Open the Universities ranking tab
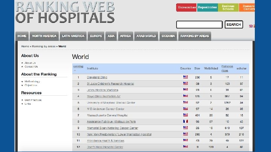 pyautogui.click(x=186, y=8)
